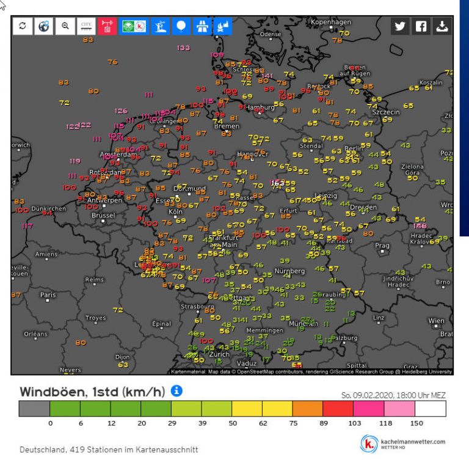Select the factory and campfire icon

(x=223, y=26)
